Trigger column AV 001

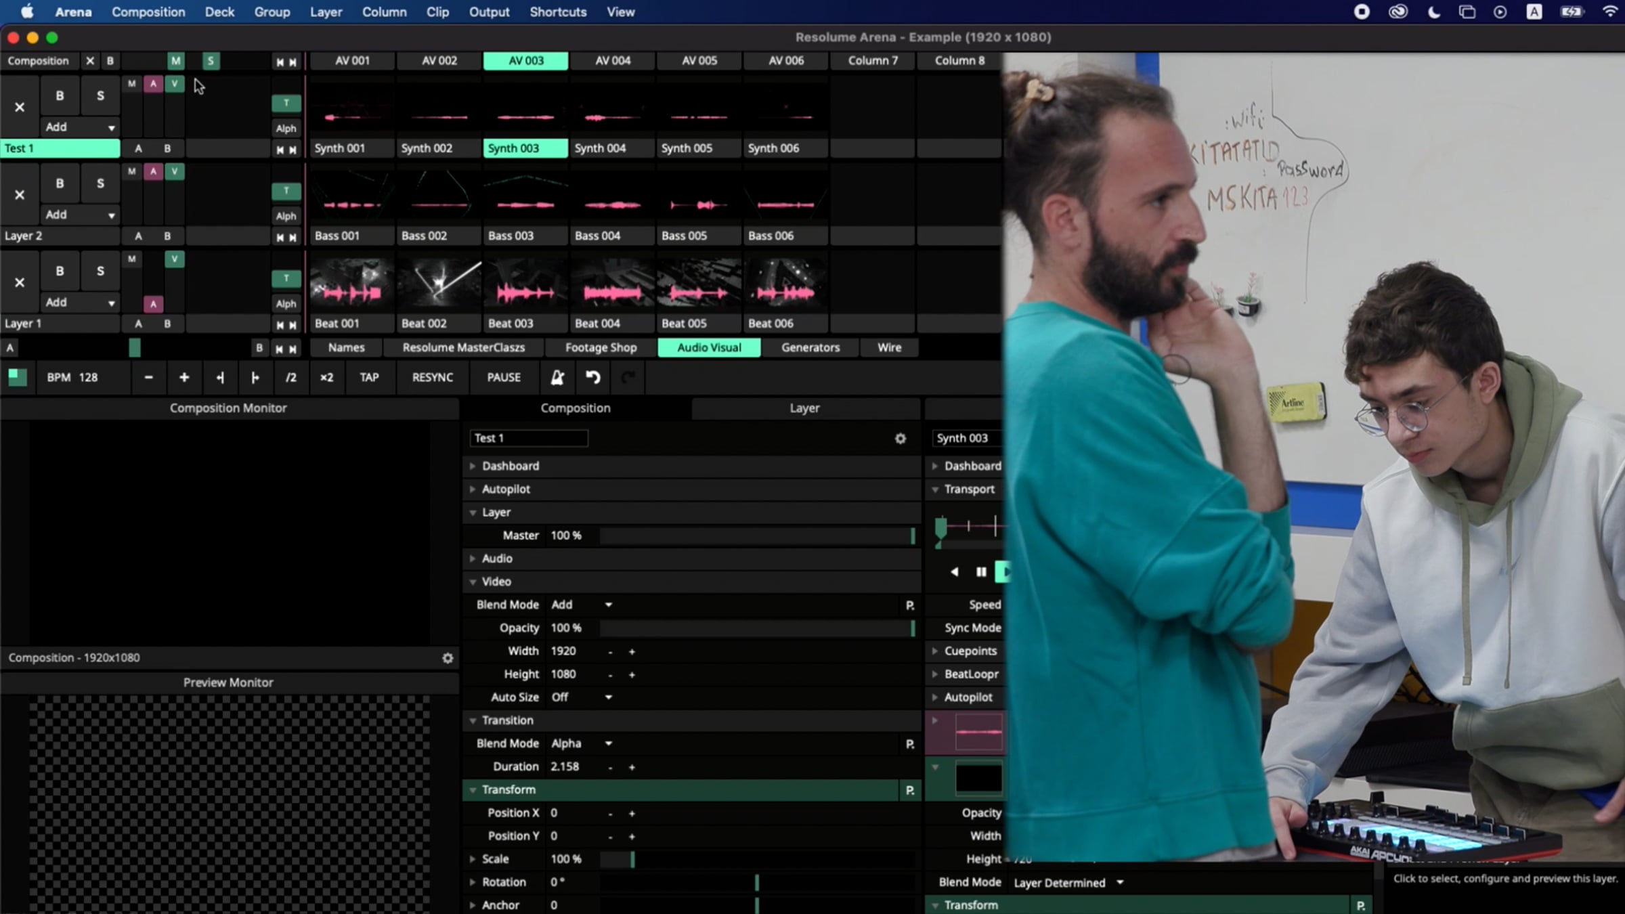click(353, 60)
